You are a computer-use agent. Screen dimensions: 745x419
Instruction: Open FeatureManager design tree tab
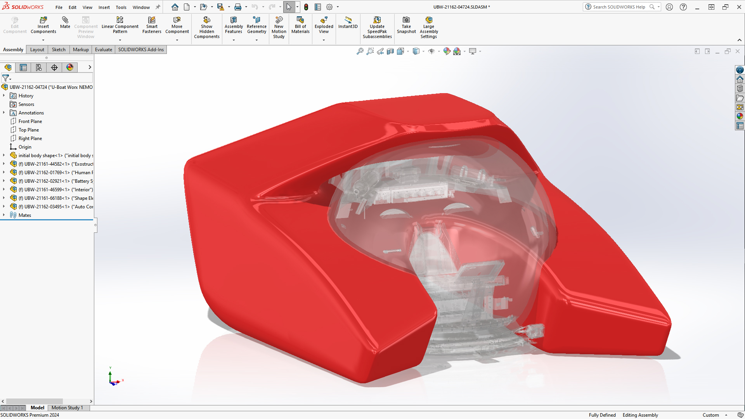[x=8, y=68]
